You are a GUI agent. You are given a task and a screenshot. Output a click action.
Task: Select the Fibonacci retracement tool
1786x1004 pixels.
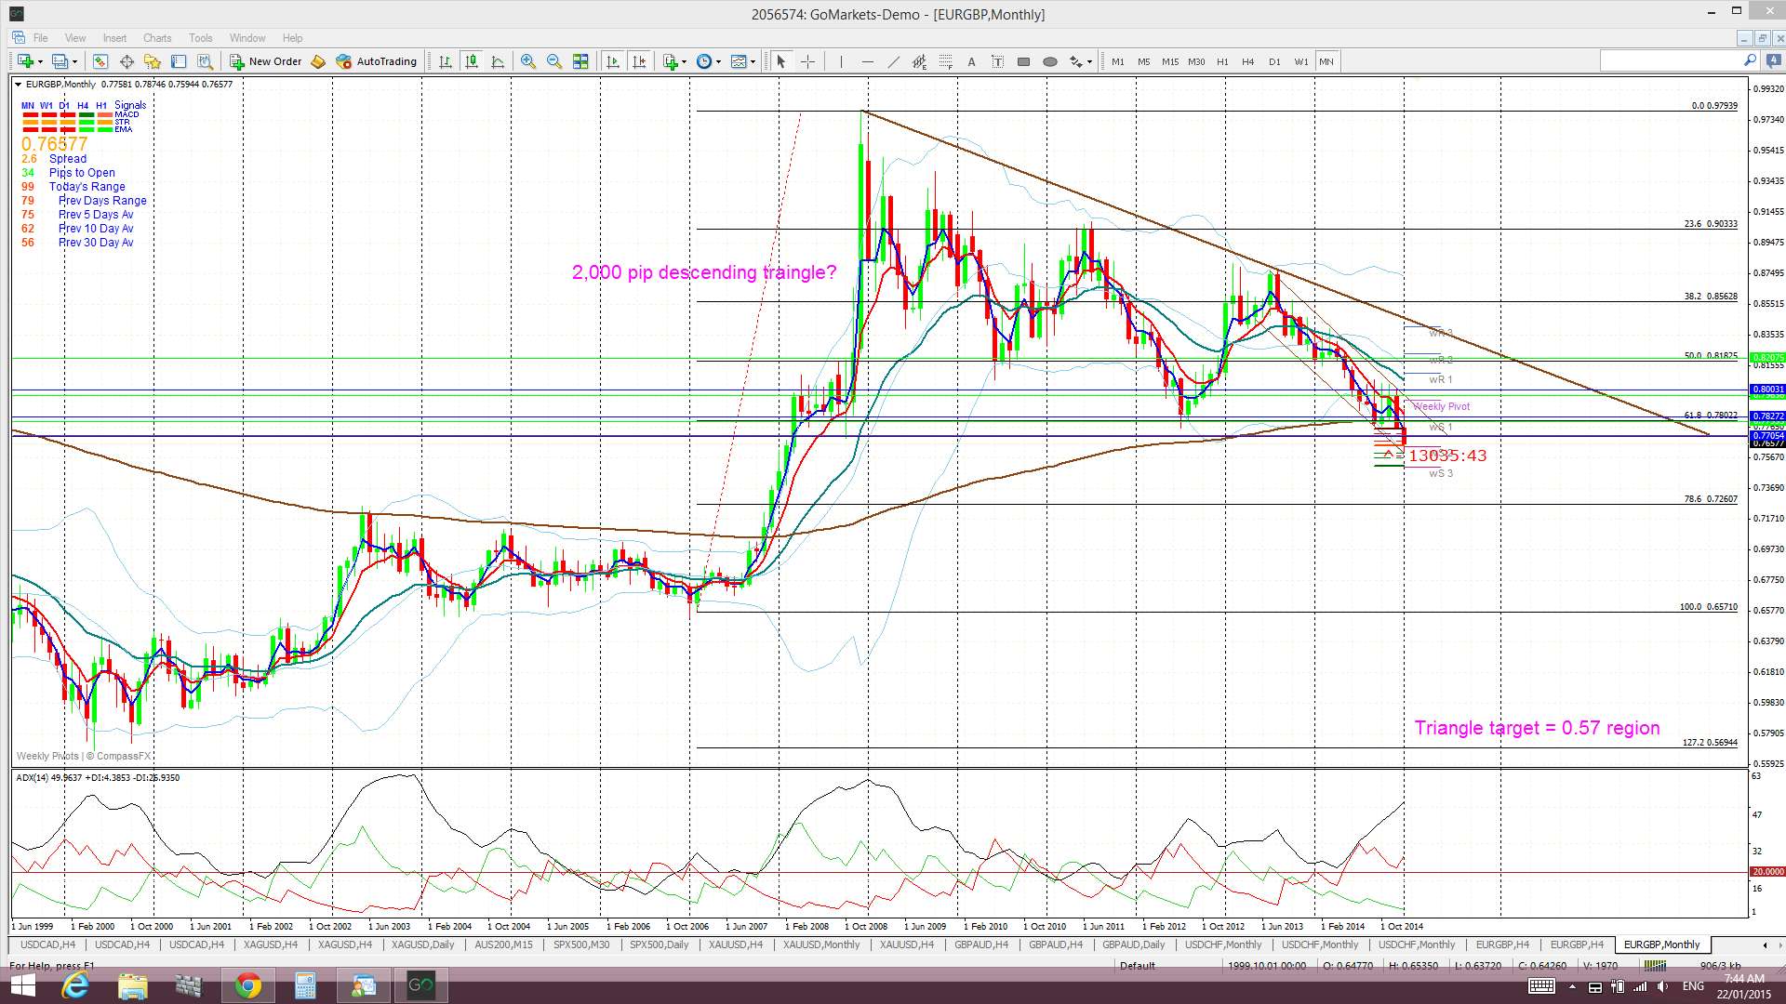tap(945, 61)
